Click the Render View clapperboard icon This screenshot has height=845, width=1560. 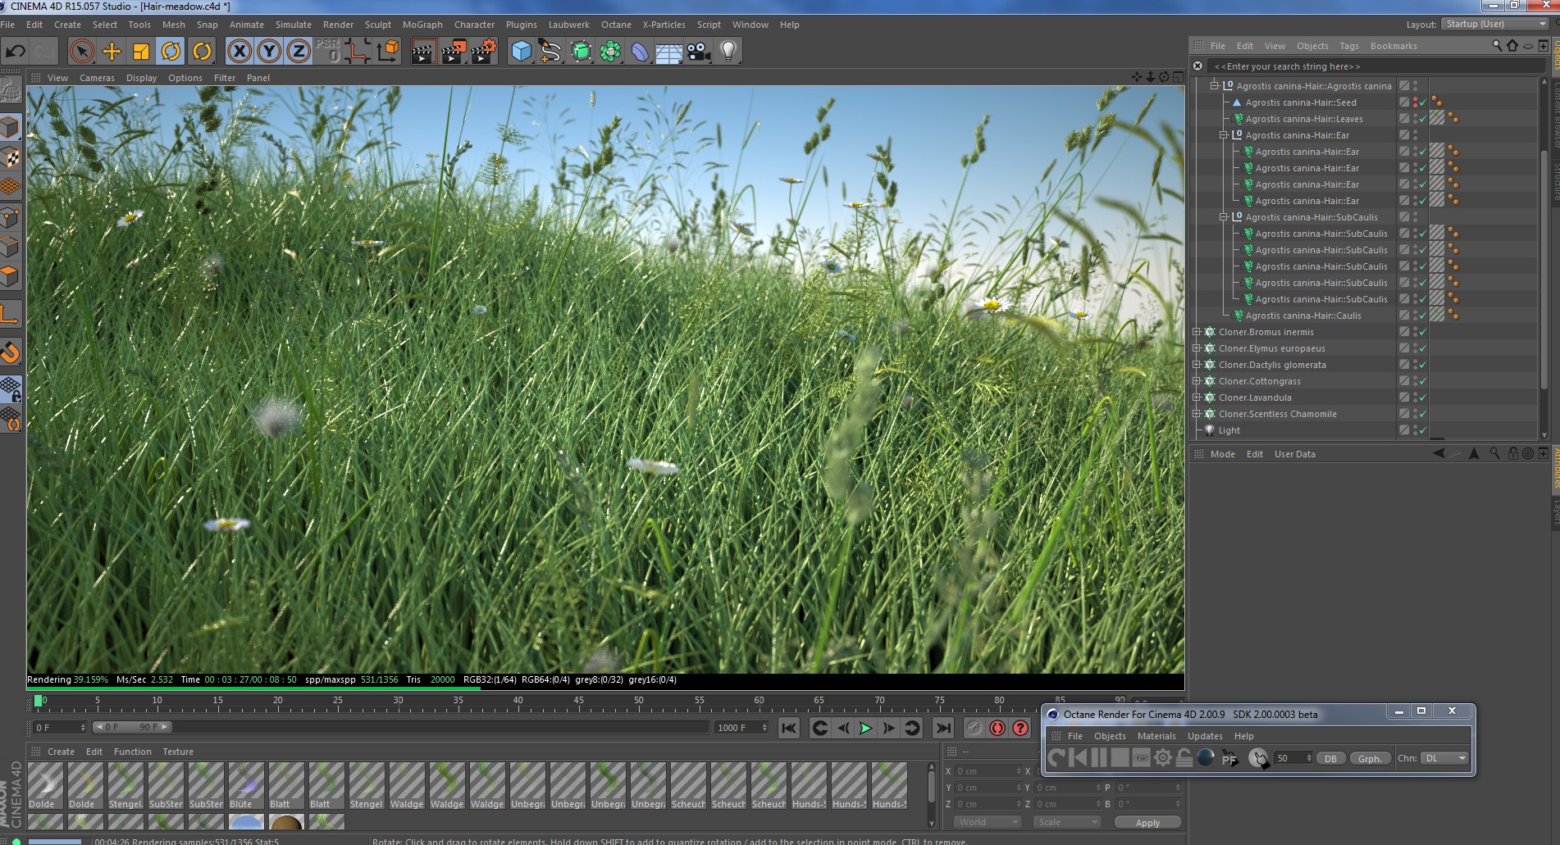pyautogui.click(x=423, y=52)
